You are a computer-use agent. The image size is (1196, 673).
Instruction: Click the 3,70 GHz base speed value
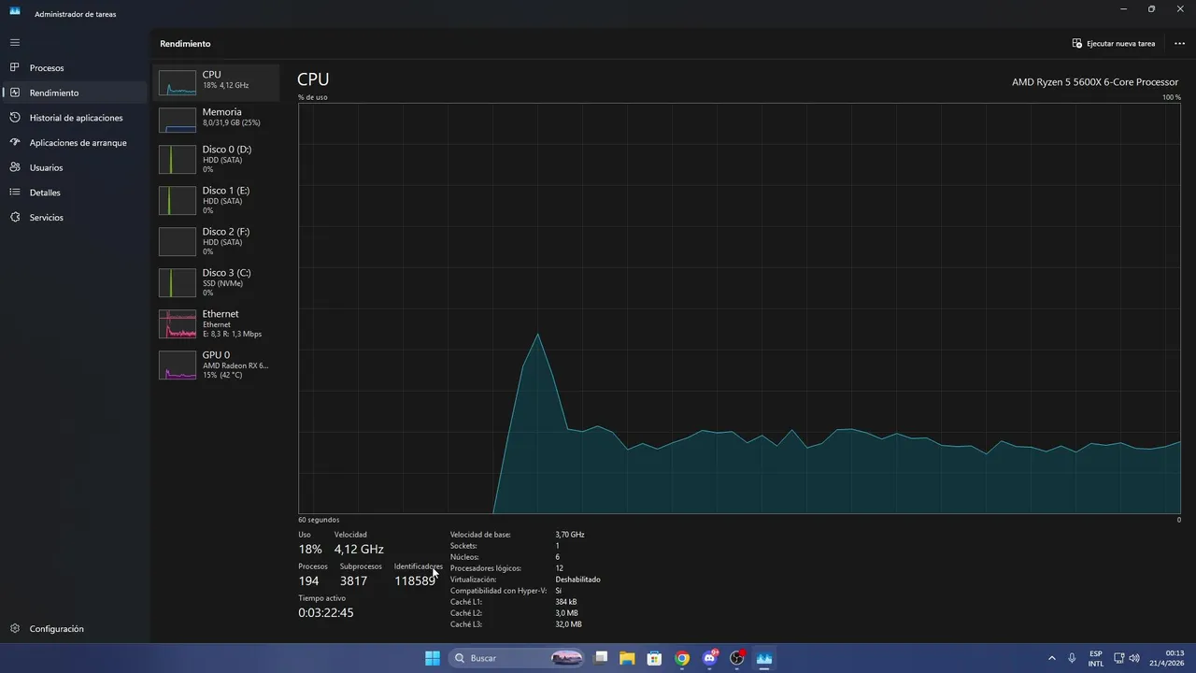pos(570,535)
